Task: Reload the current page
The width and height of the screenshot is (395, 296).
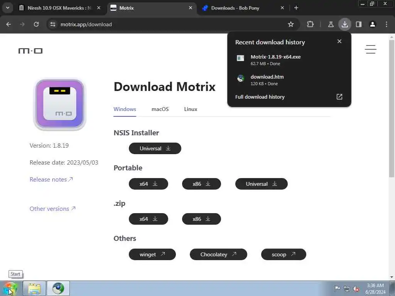Action: tap(36, 24)
